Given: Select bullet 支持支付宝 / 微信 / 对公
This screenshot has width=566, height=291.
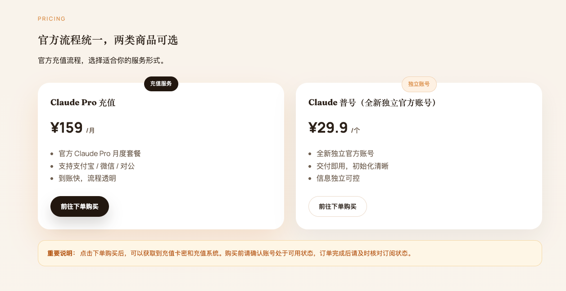Looking at the screenshot, I should point(97,166).
